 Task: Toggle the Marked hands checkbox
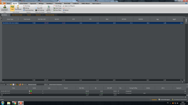pos(27,84)
